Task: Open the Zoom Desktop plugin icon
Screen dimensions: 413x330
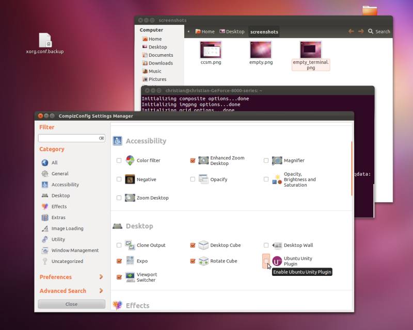Action: click(130, 197)
